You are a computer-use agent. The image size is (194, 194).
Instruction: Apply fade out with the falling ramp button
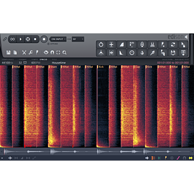click(x=122, y=53)
